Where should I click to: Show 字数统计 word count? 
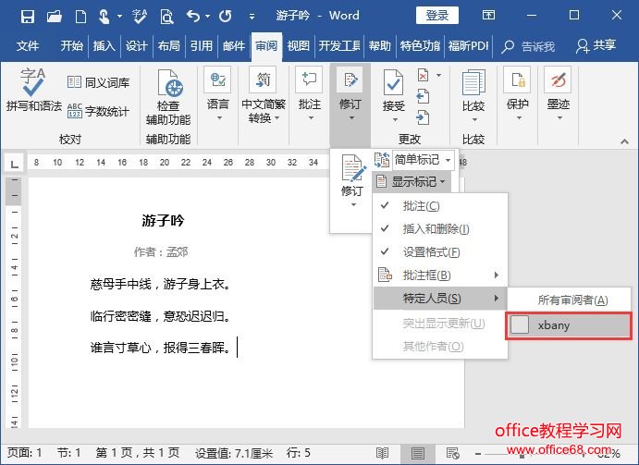[x=98, y=110]
